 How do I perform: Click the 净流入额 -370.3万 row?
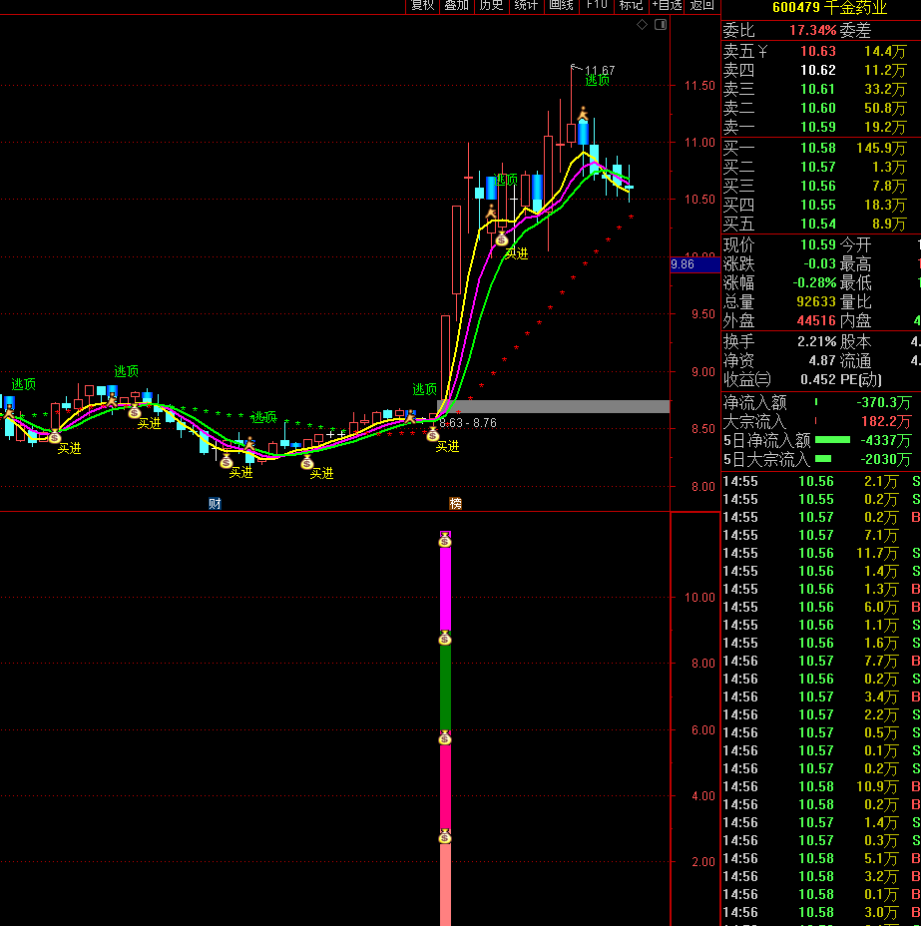coord(821,403)
